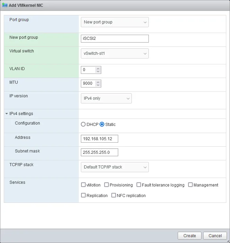Collapse the IPv4 settings section
Viewport: 230px width, 243px height.
(7, 114)
